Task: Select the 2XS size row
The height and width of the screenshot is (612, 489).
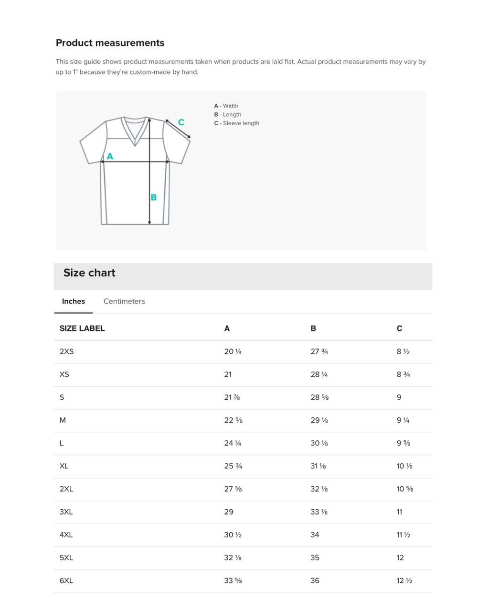Action: (x=67, y=351)
